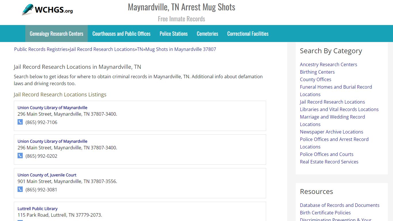Open the Union County Library listing with 992-0202
393x221 pixels.
pyautogui.click(x=52, y=141)
